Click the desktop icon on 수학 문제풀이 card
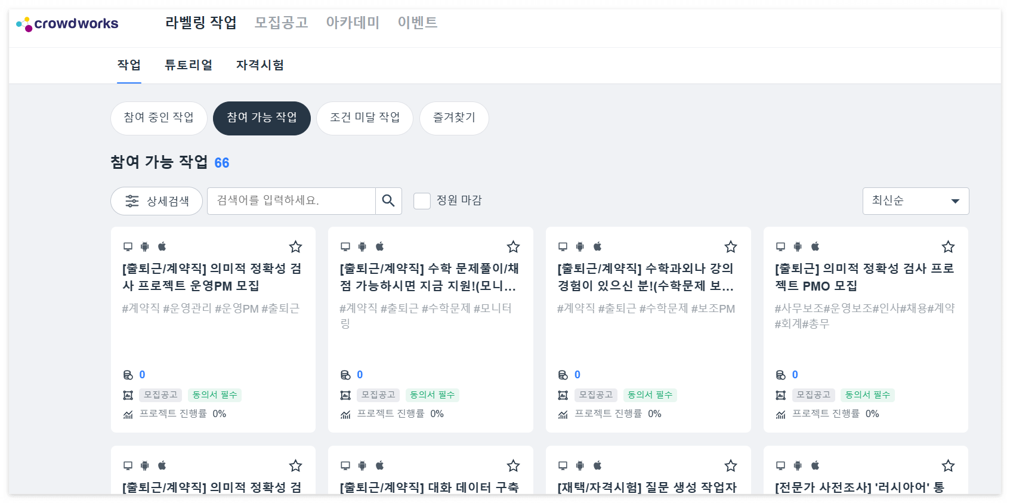The image size is (1010, 503). 345,246
